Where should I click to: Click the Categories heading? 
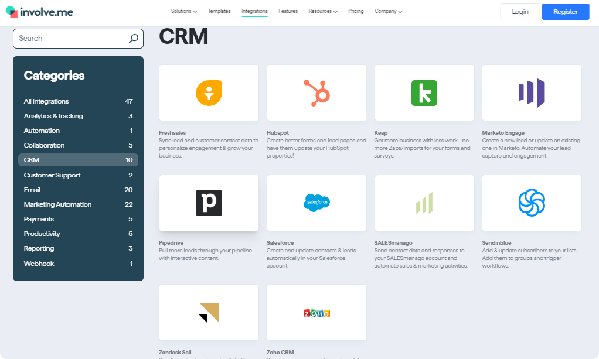click(x=55, y=76)
